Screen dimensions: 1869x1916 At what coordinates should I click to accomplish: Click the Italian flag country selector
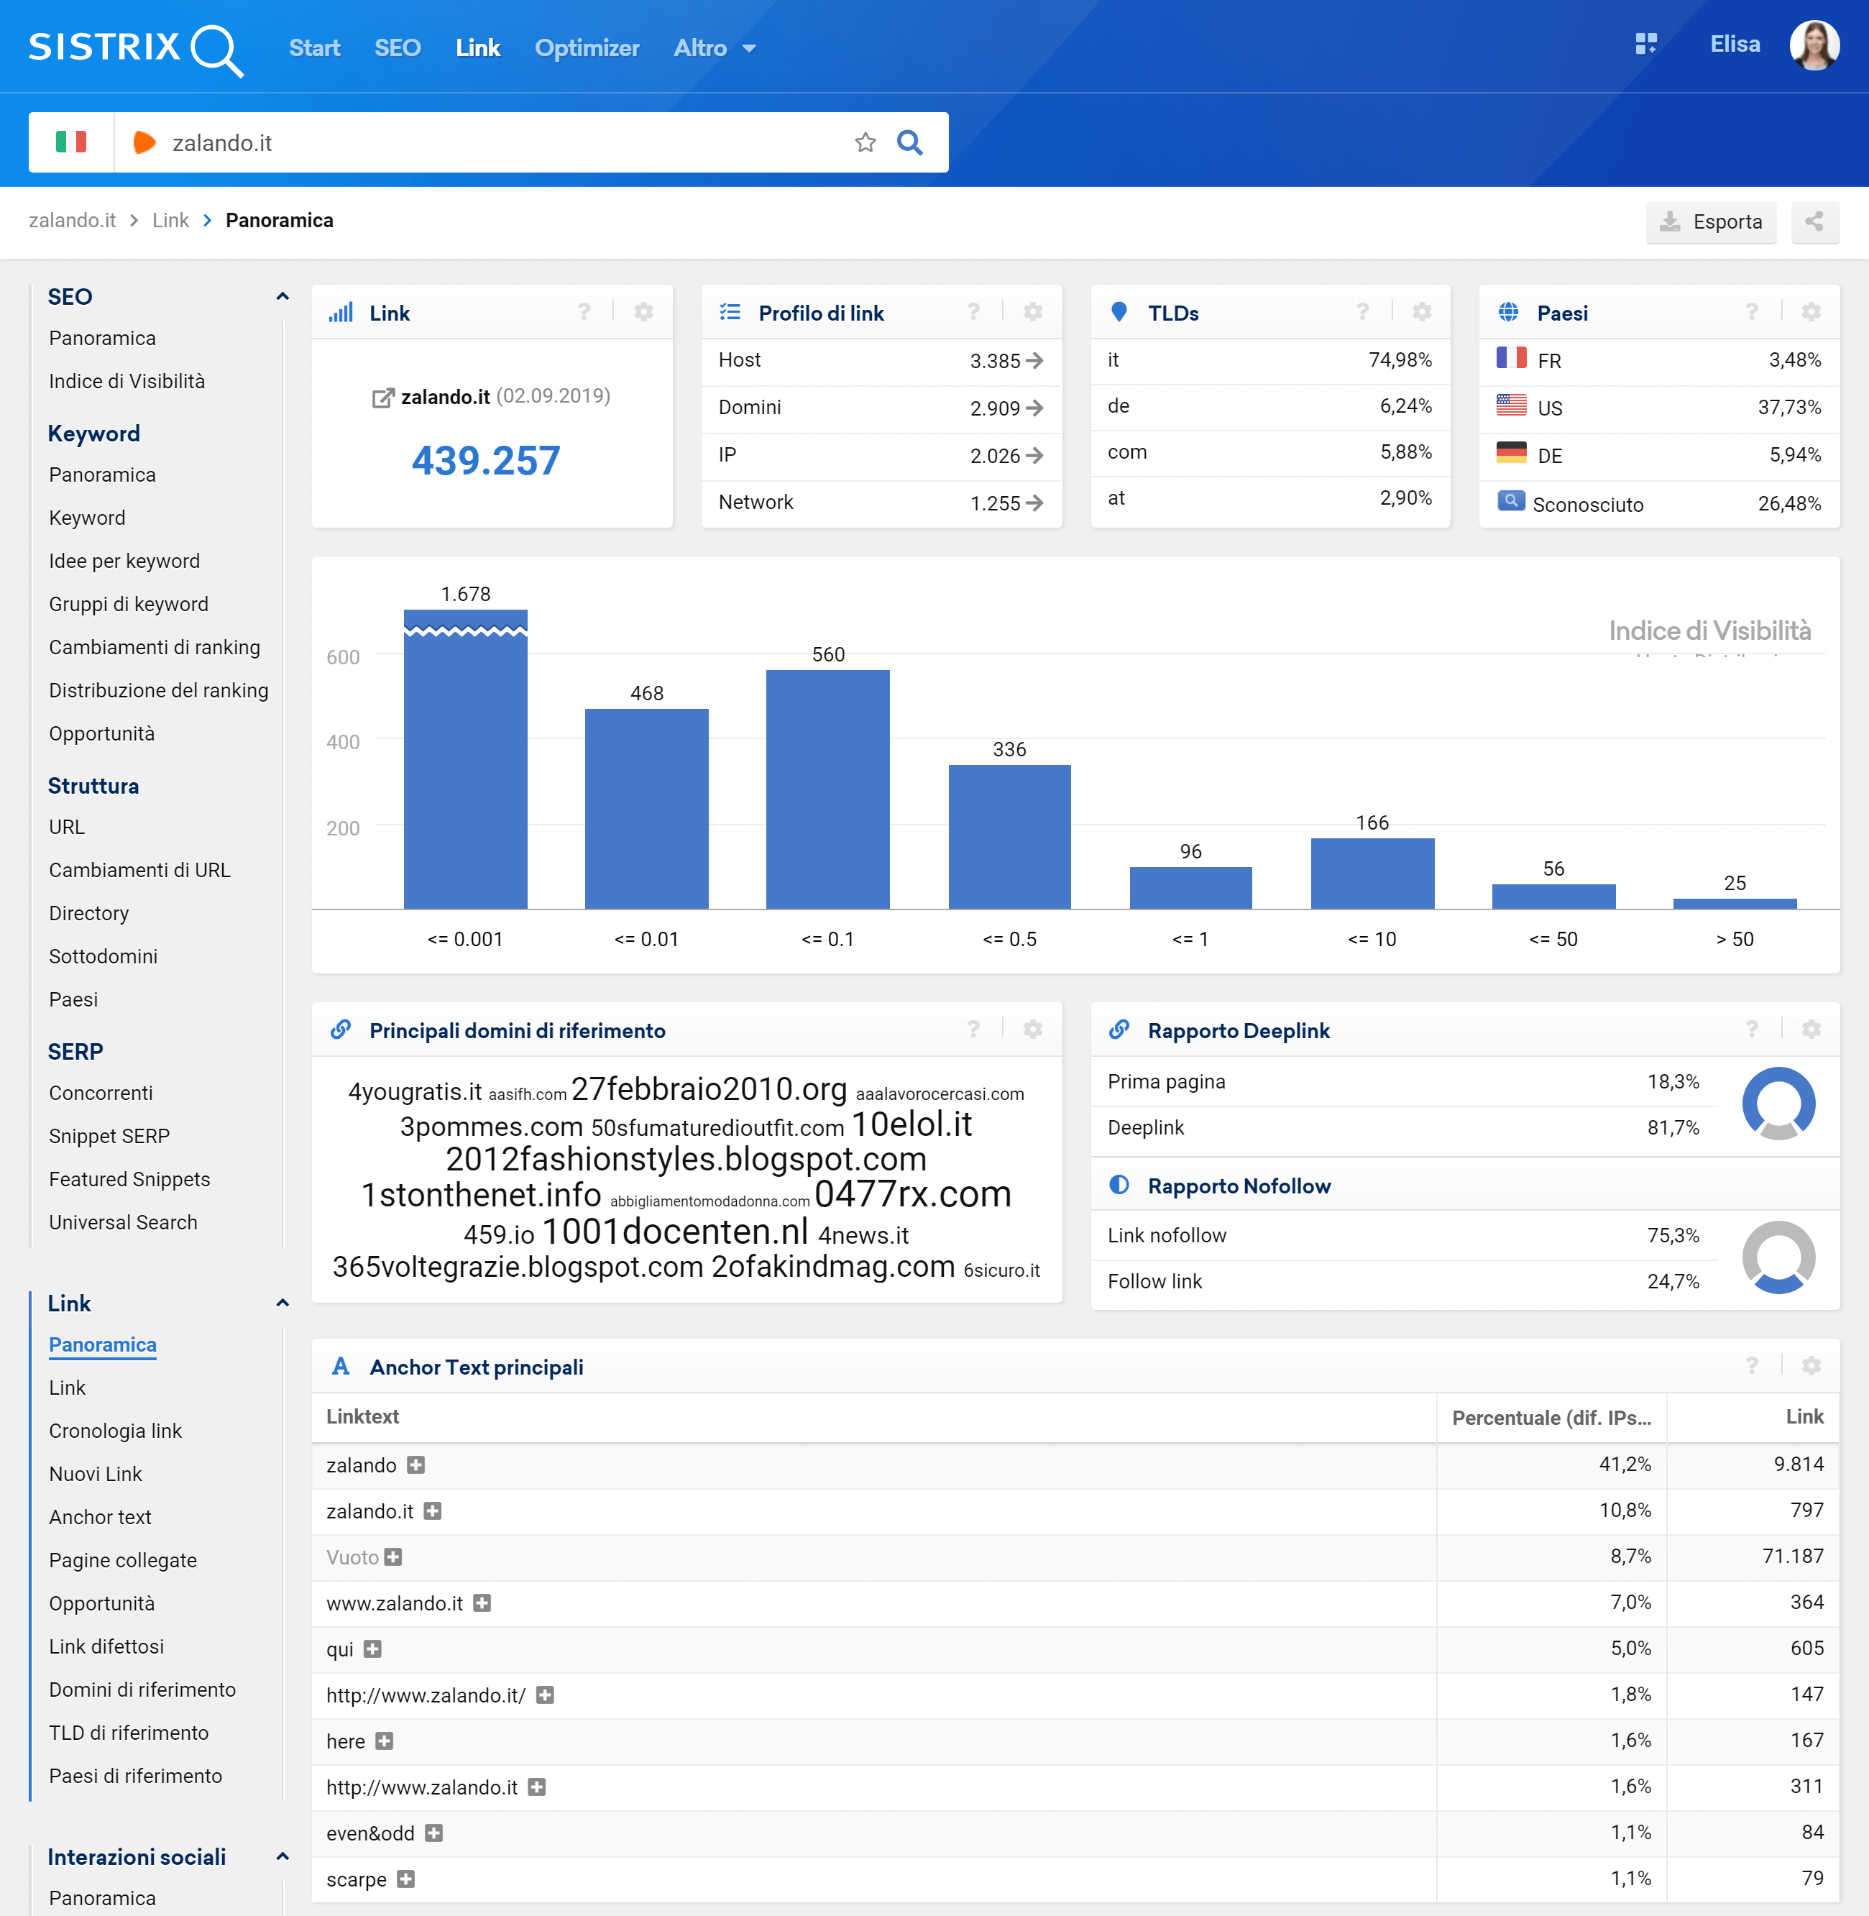70,142
